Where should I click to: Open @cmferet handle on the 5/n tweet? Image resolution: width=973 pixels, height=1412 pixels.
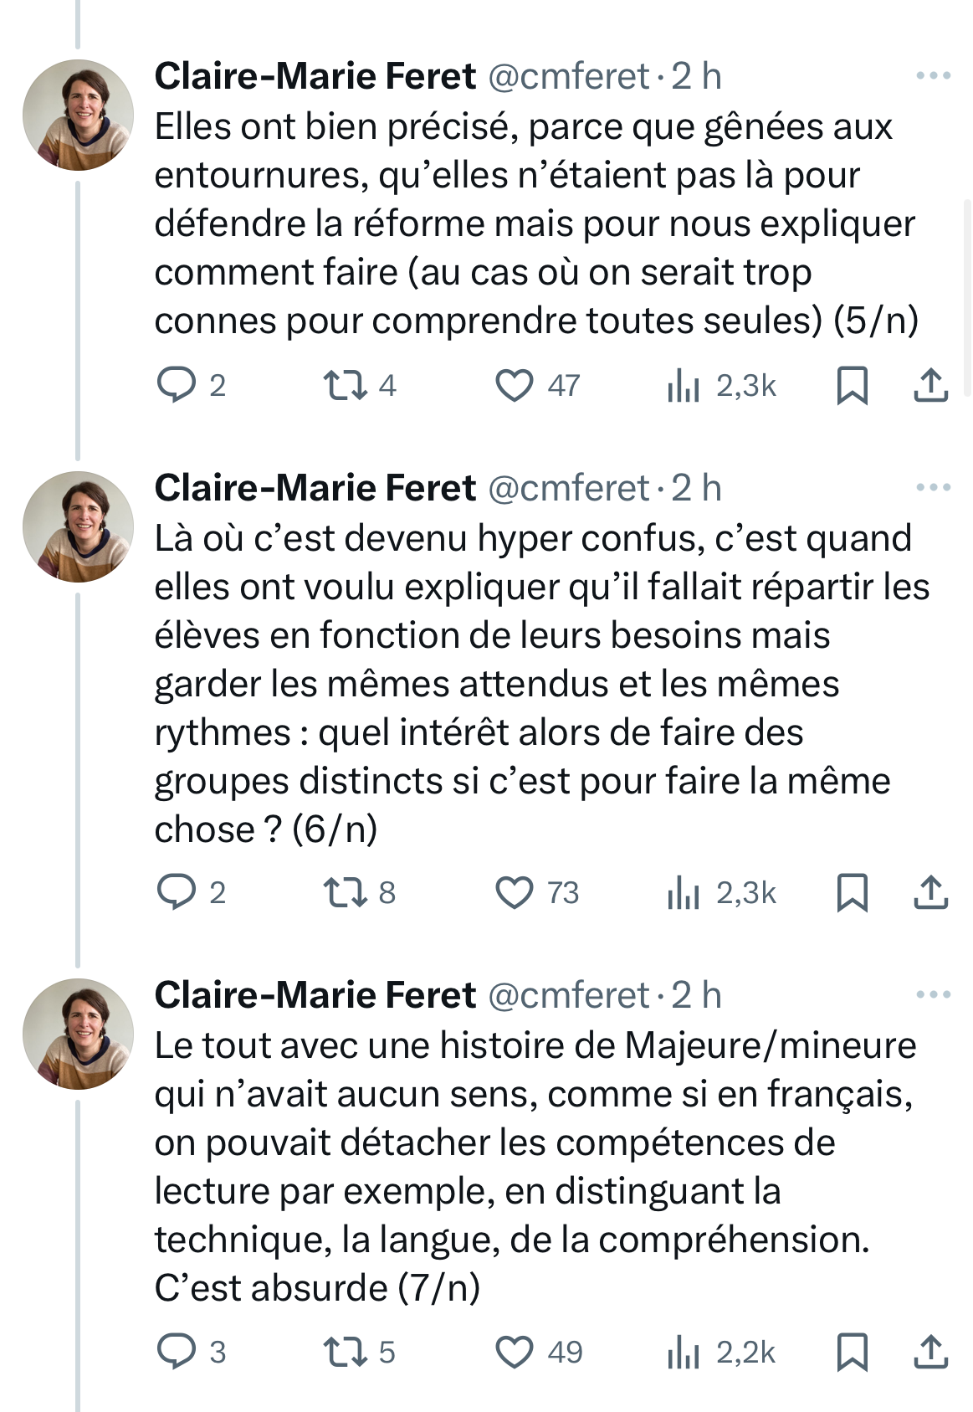pyautogui.click(x=569, y=77)
